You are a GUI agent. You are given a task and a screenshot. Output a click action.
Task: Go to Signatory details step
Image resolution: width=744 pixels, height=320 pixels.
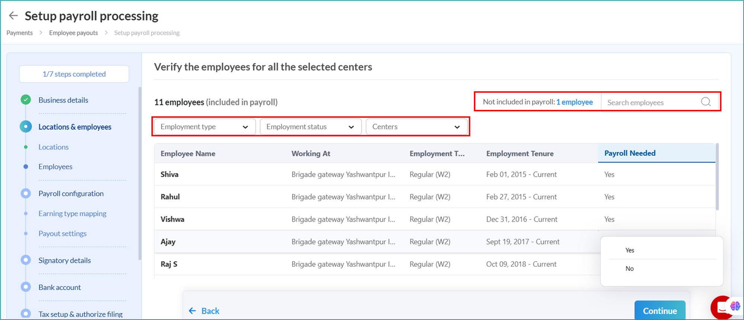pyautogui.click(x=65, y=260)
